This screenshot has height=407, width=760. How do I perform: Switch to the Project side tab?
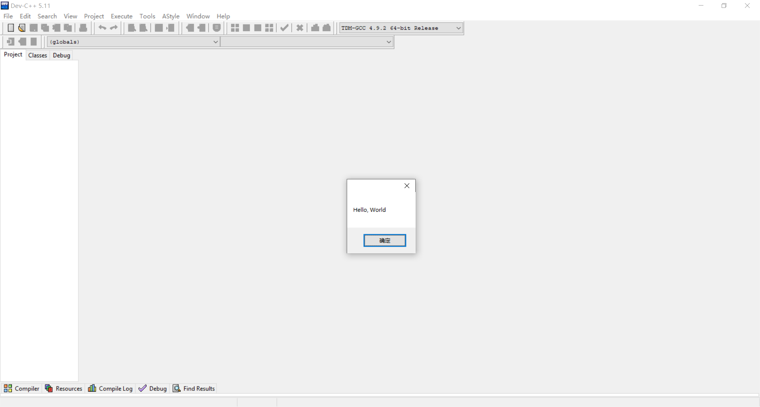(x=13, y=55)
